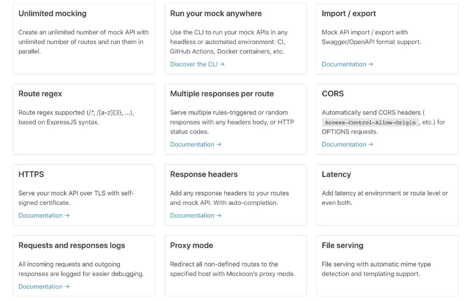Open Documentation link under Multiple responses per route
470x301 pixels.
195,144
